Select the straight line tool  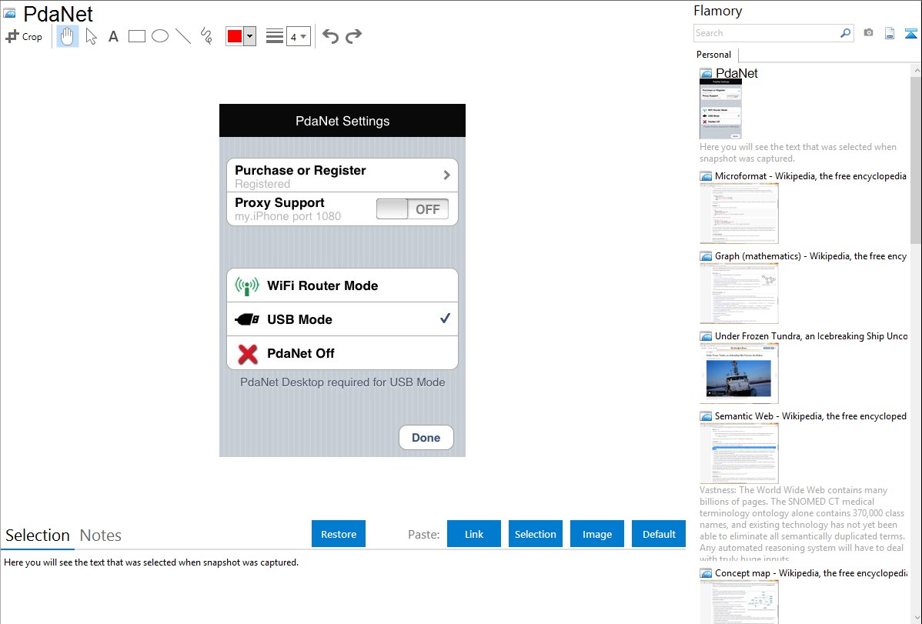click(183, 36)
